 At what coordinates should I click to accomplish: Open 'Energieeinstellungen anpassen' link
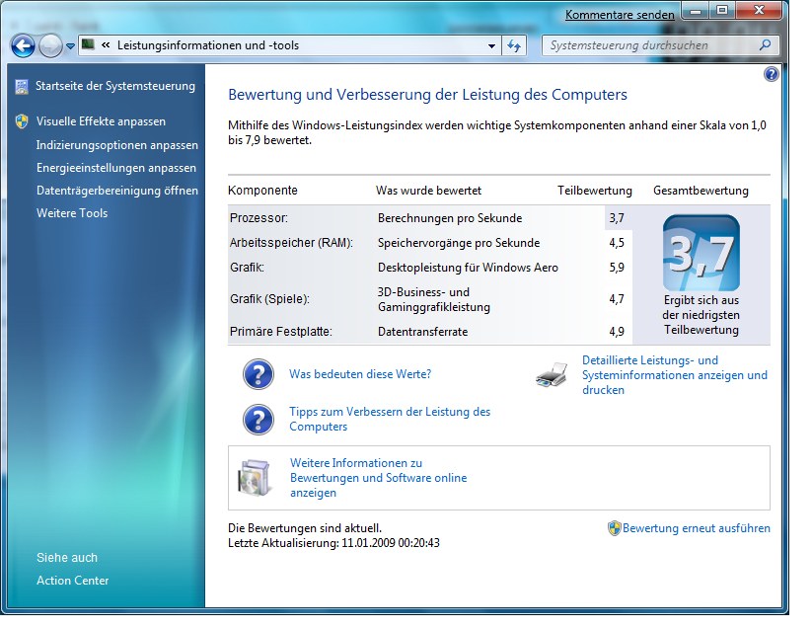coord(116,168)
